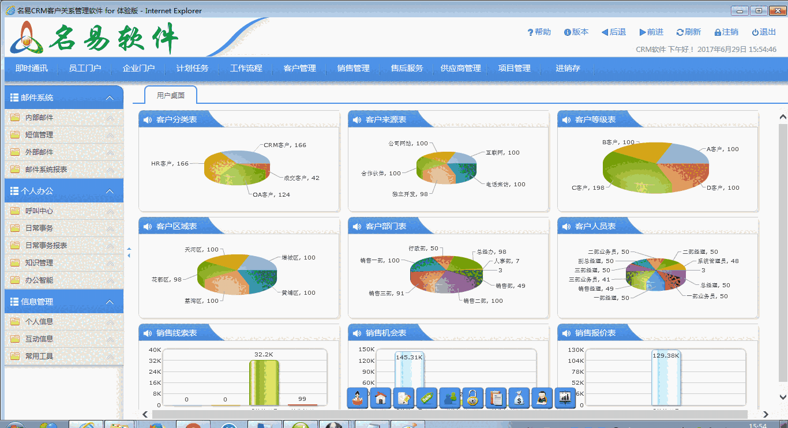
Task: Open the customer person quick-launch icon
Action: 357,397
